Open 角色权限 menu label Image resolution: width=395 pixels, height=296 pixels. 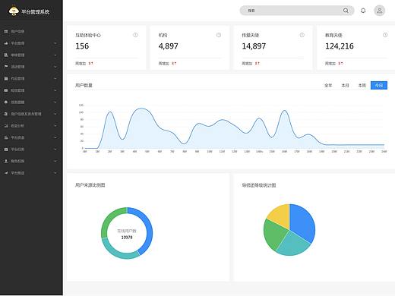pyautogui.click(x=17, y=161)
